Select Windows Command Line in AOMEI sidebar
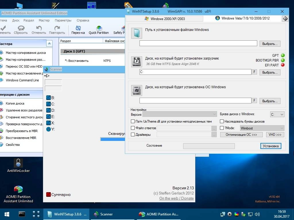This screenshot has width=294, height=220. (20, 80)
